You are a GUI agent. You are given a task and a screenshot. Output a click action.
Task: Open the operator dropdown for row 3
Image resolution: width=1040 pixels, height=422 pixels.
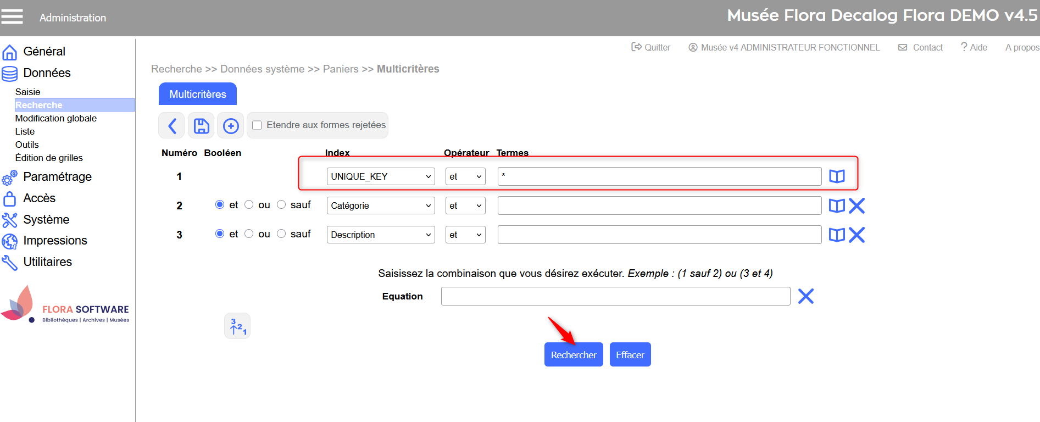[465, 235]
